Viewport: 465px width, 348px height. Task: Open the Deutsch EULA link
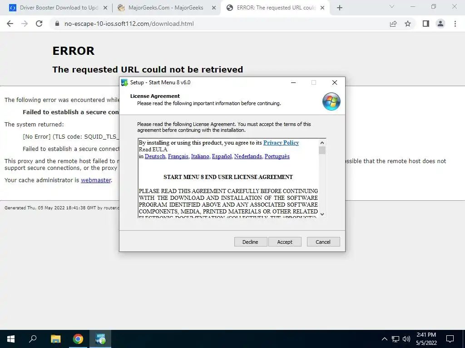(155, 156)
